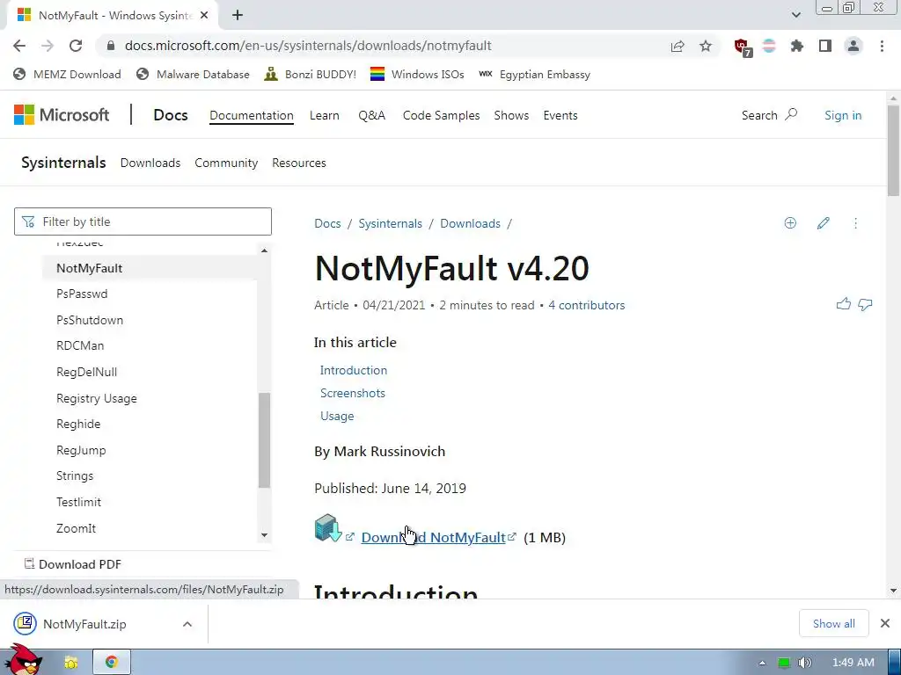Open a new browser tab

pos(238,16)
